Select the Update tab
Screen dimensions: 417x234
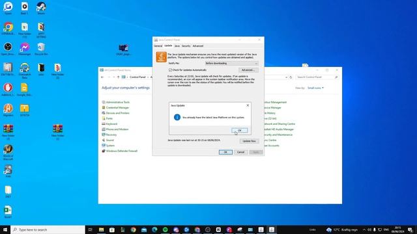click(x=168, y=45)
